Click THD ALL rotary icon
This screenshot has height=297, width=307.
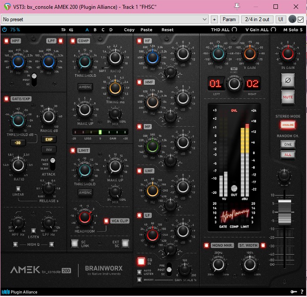tap(234, 30)
